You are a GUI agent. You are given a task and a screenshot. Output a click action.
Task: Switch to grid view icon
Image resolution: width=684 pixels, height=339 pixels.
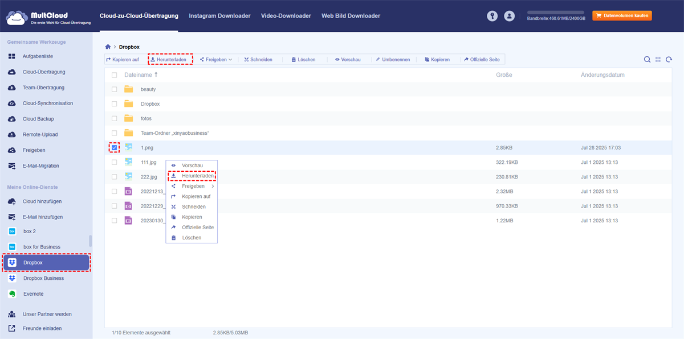[x=658, y=59]
